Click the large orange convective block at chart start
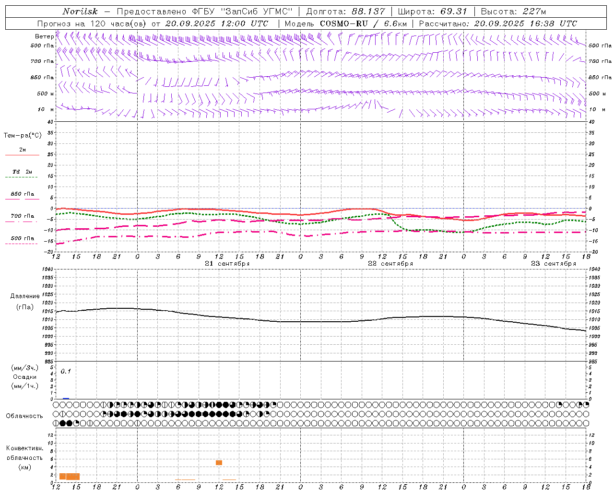The height and width of the screenshot is (491, 614). click(x=70, y=477)
